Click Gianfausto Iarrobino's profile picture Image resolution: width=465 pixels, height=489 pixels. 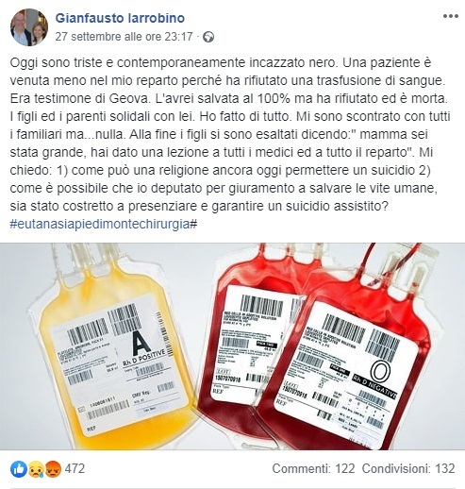pos(29,27)
